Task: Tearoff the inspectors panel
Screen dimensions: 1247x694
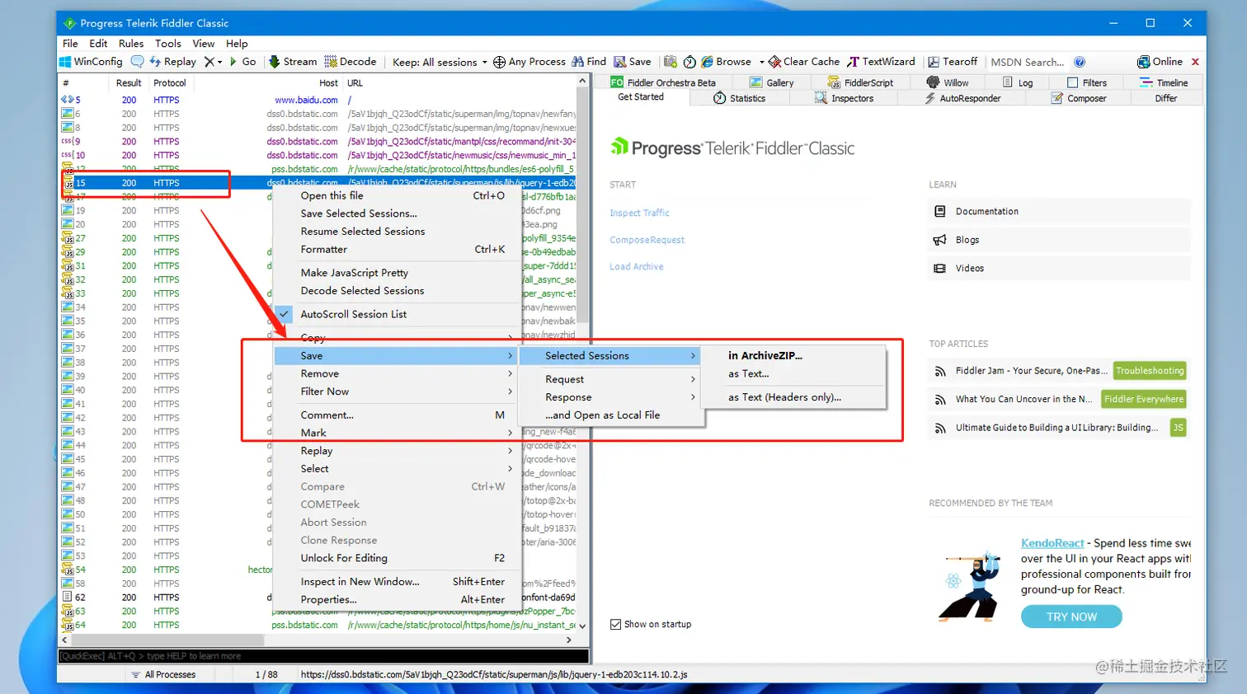Action: (953, 62)
